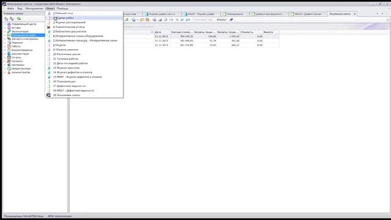Open the Помощь menu
The width and height of the screenshot is (391, 220).
(x=62, y=9)
